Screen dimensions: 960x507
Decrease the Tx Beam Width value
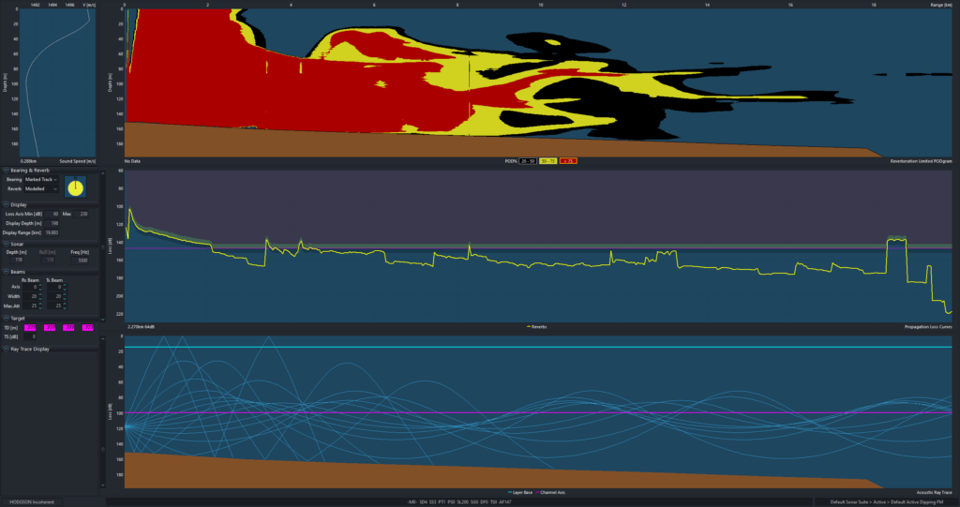[65, 298]
